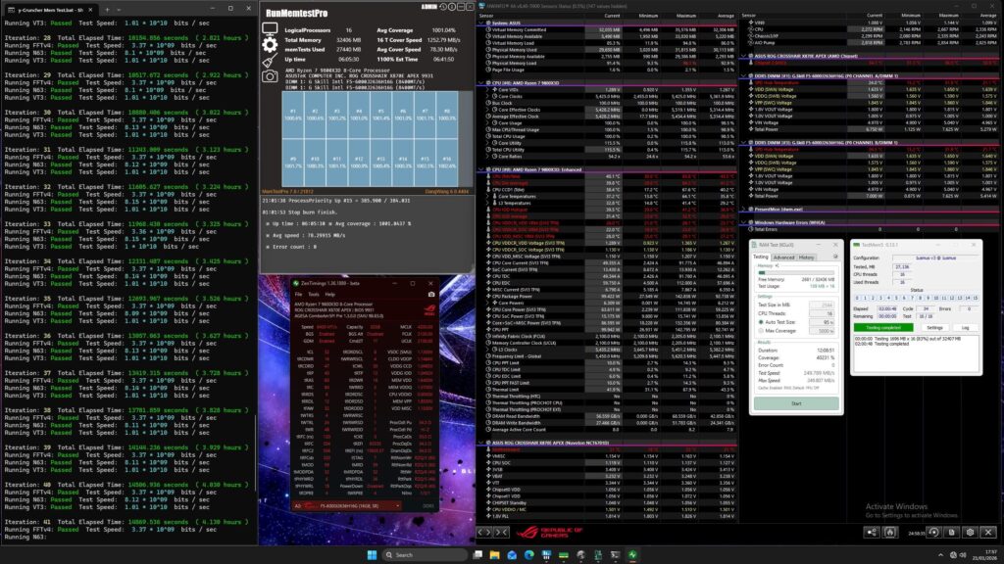Click the RAM Test memory usage progress bar
Viewport: 1004px width, 564px height.
[x=796, y=273]
